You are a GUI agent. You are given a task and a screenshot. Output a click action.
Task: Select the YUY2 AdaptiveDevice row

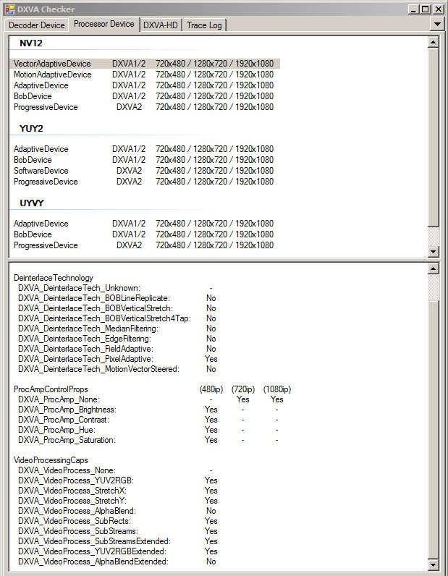(145, 149)
